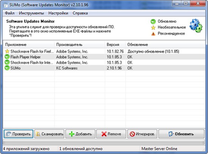
Task: Click the progress bar above the status bar
Action: tap(104, 142)
